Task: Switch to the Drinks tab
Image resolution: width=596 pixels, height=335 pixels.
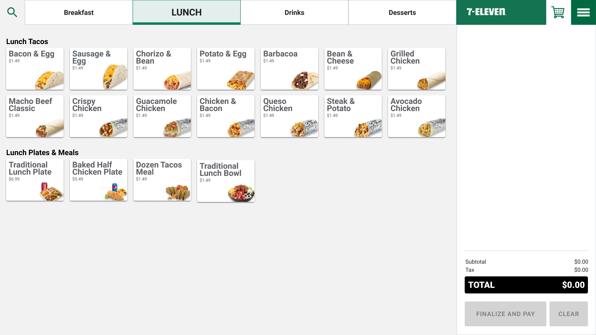Action: (x=294, y=12)
